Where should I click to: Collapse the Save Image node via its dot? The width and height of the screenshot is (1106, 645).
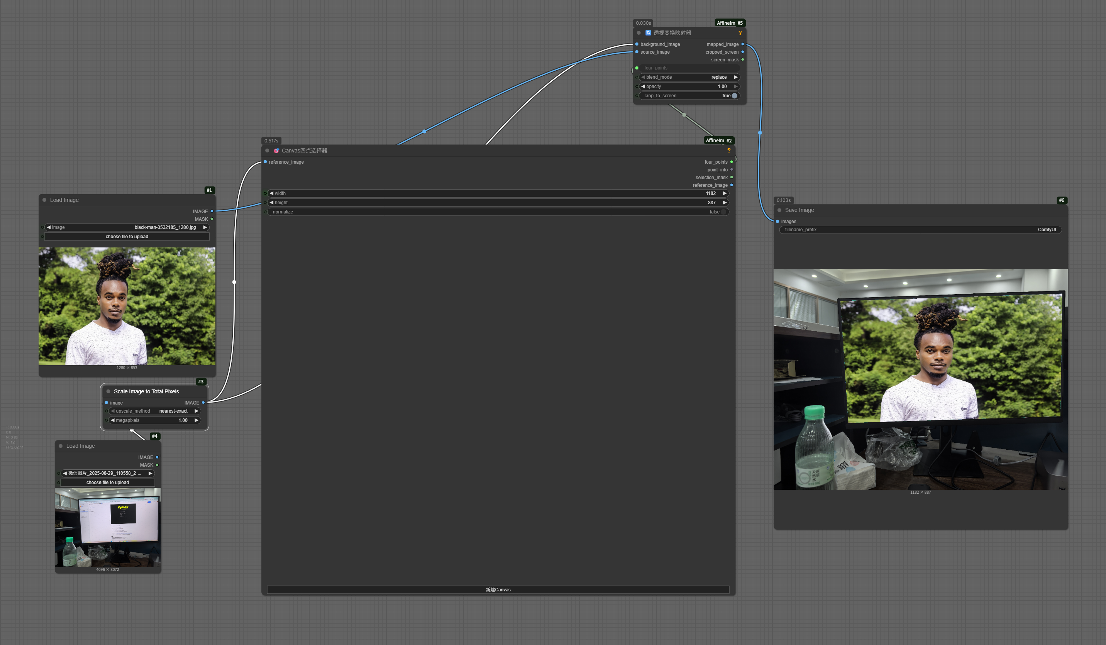(779, 210)
